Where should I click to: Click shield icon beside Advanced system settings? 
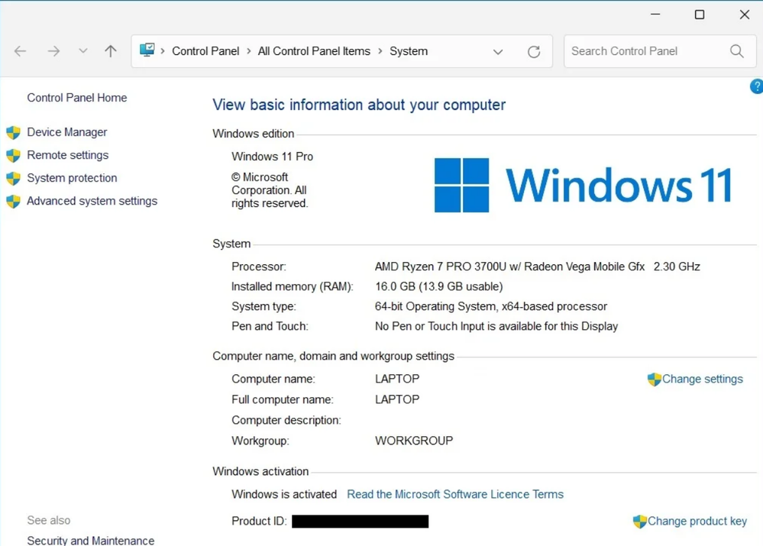(13, 201)
